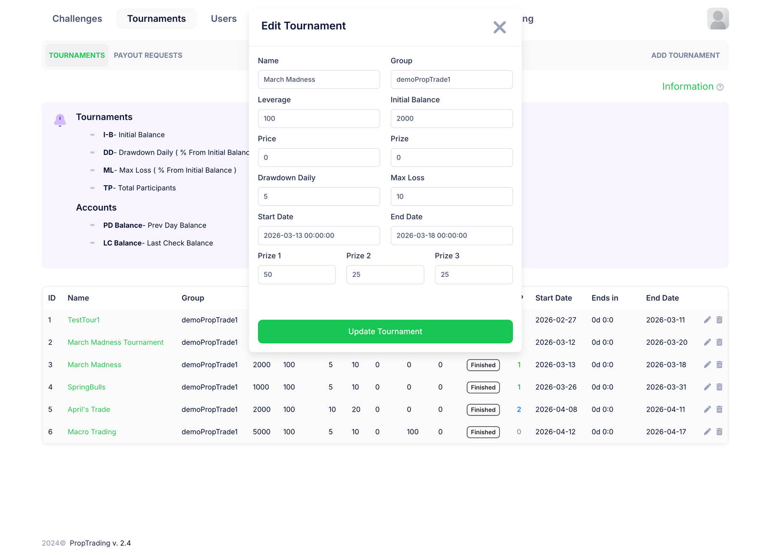769x551 pixels.
Task: Delete TestTour1 with the trash icon
Action: (719, 319)
